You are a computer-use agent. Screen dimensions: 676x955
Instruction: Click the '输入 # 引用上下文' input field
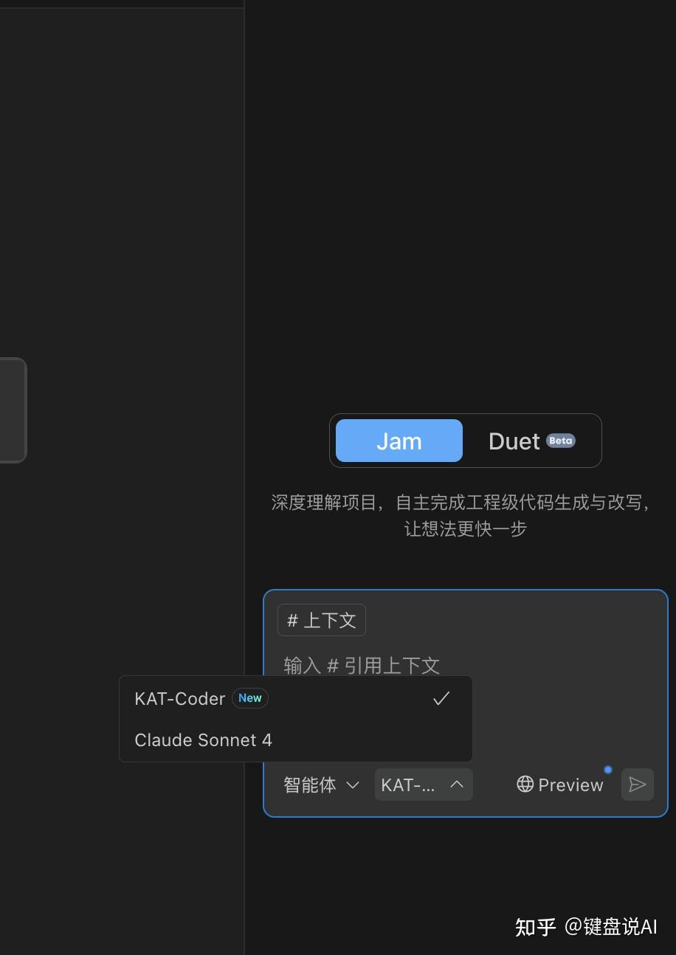[361, 665]
